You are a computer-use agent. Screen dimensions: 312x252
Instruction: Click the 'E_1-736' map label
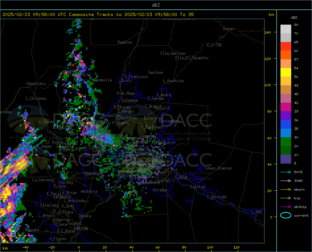214,45
